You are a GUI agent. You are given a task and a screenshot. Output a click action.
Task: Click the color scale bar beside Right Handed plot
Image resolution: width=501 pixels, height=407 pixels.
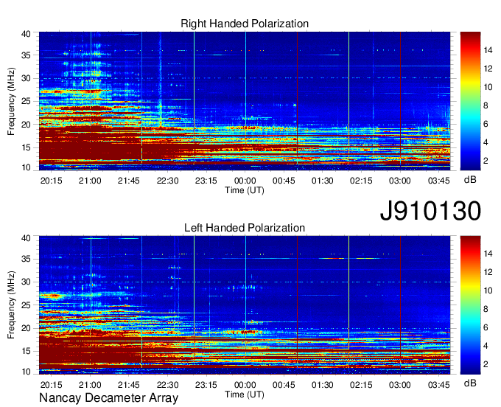click(x=470, y=101)
